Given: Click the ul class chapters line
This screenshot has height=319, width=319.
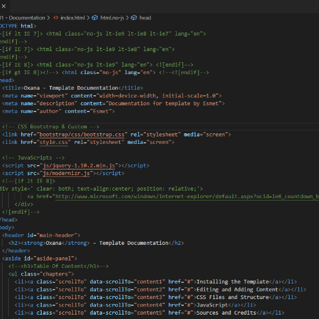Looking at the screenshot, I should pos(41,274).
